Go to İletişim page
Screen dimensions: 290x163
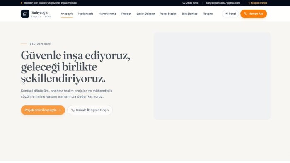pos(208,14)
